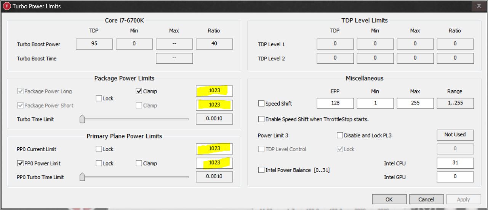488x210 pixels.
Task: Enable Intel Power Balance checkbox
Action: coord(261,170)
